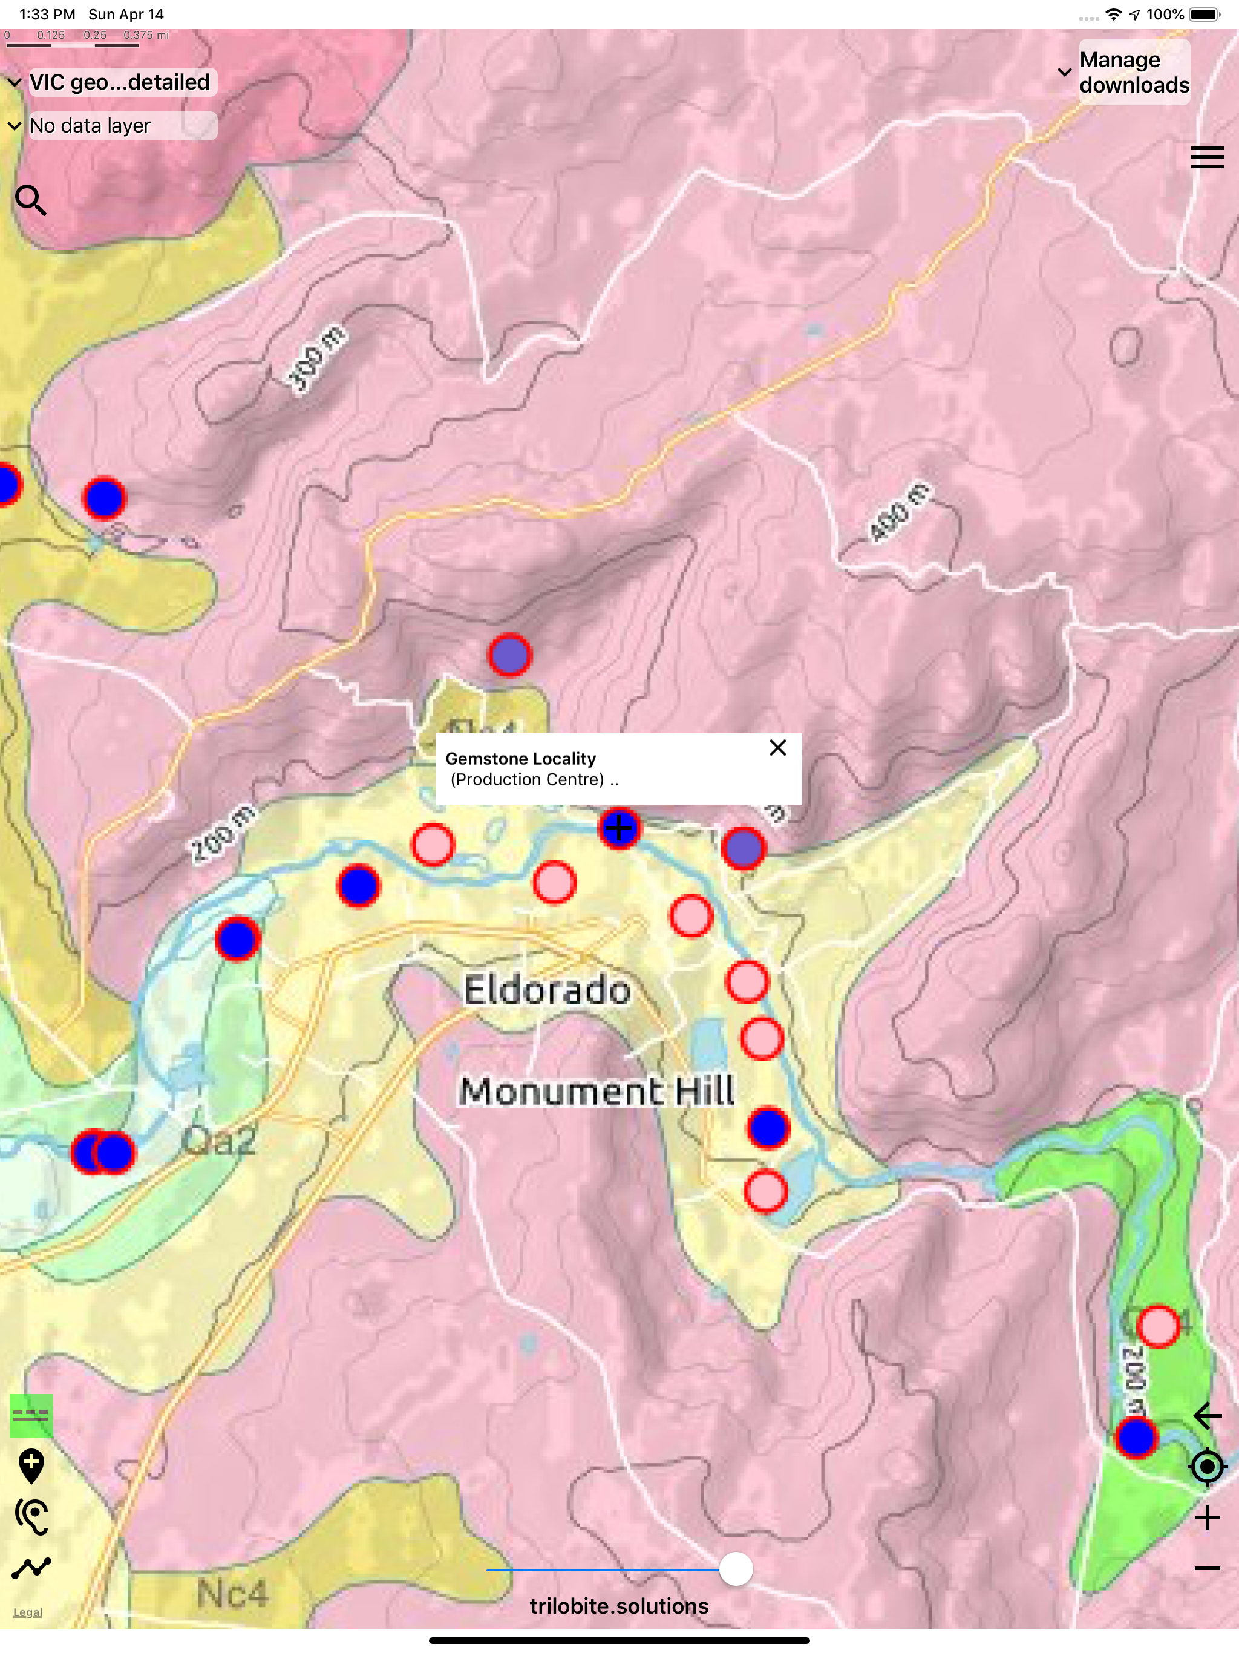Toggle the green layer display button
The height and width of the screenshot is (1653, 1239).
pos(31,1415)
